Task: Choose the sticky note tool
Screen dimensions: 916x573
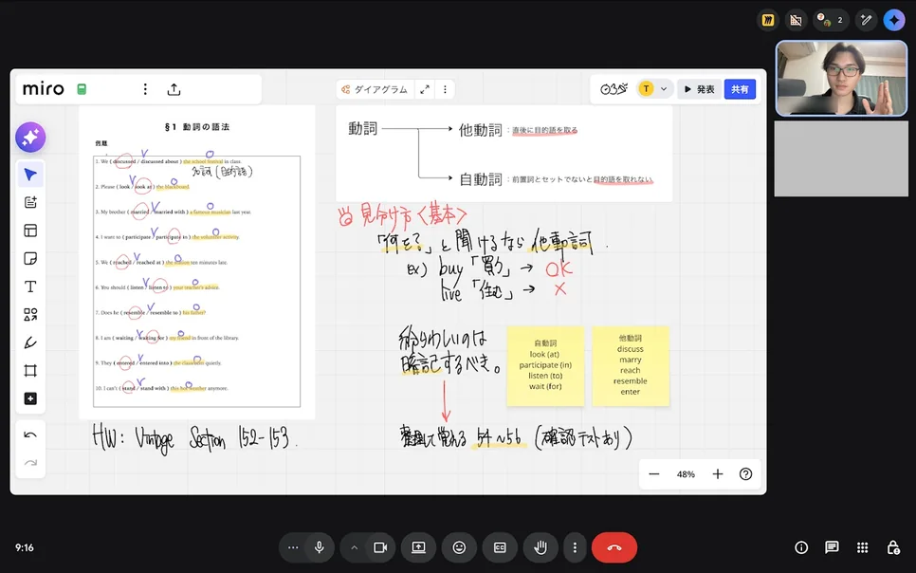Action: (x=30, y=258)
